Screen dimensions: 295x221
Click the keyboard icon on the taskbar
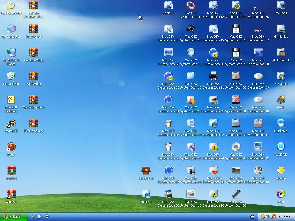[x=252, y=217]
